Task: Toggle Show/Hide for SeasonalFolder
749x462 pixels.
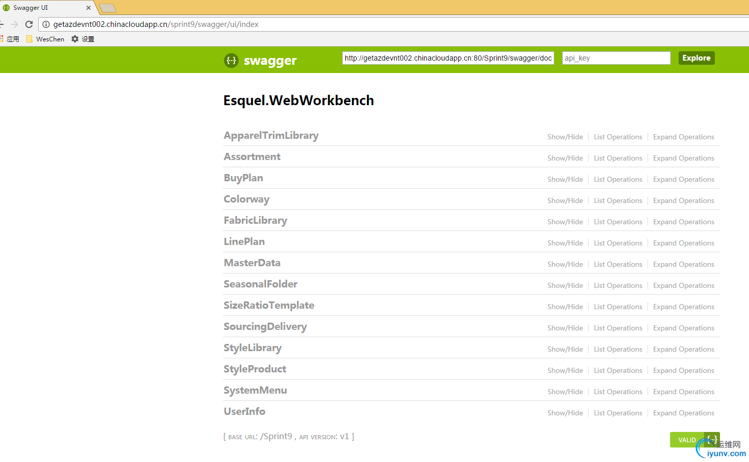Action: click(565, 285)
